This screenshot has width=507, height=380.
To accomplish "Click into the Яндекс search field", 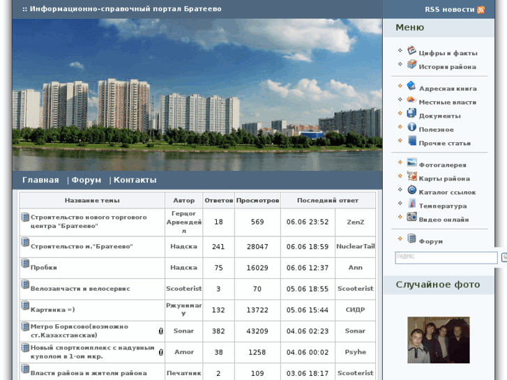I will [x=446, y=258].
